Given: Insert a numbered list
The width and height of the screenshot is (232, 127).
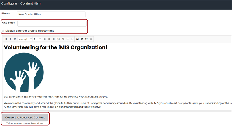Looking at the screenshot, I should click(67, 39).
